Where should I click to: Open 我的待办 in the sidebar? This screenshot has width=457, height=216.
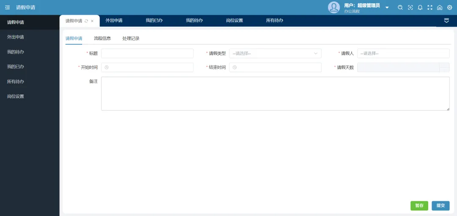click(30, 52)
